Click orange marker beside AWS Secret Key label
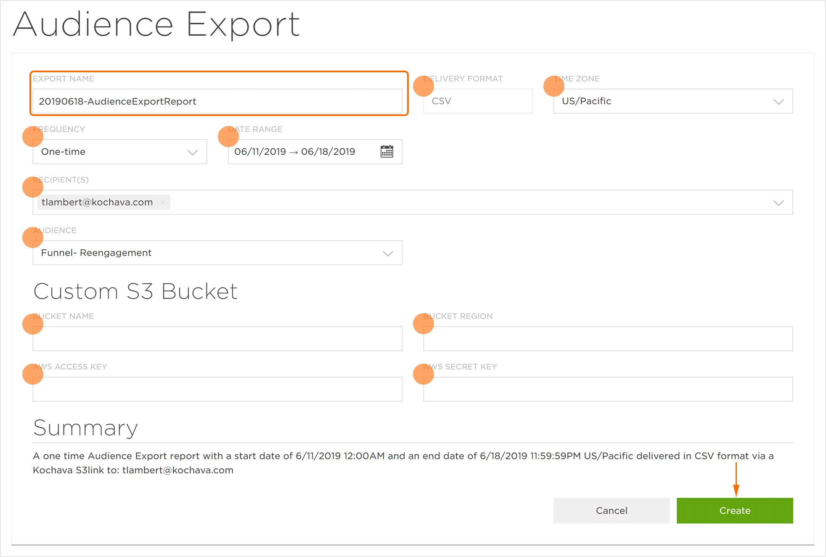Viewport: 826px width, 557px height. click(x=423, y=374)
